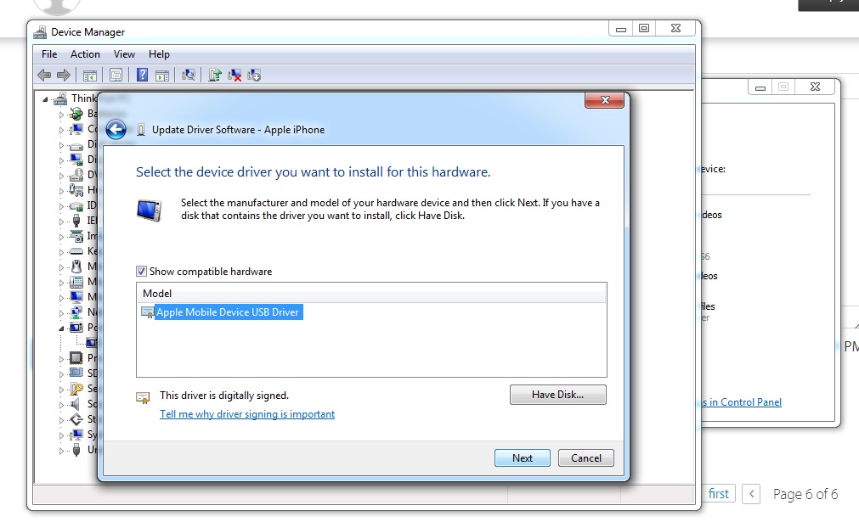Select the Sound speaker category icon
The image size is (859, 522).
[76, 404]
